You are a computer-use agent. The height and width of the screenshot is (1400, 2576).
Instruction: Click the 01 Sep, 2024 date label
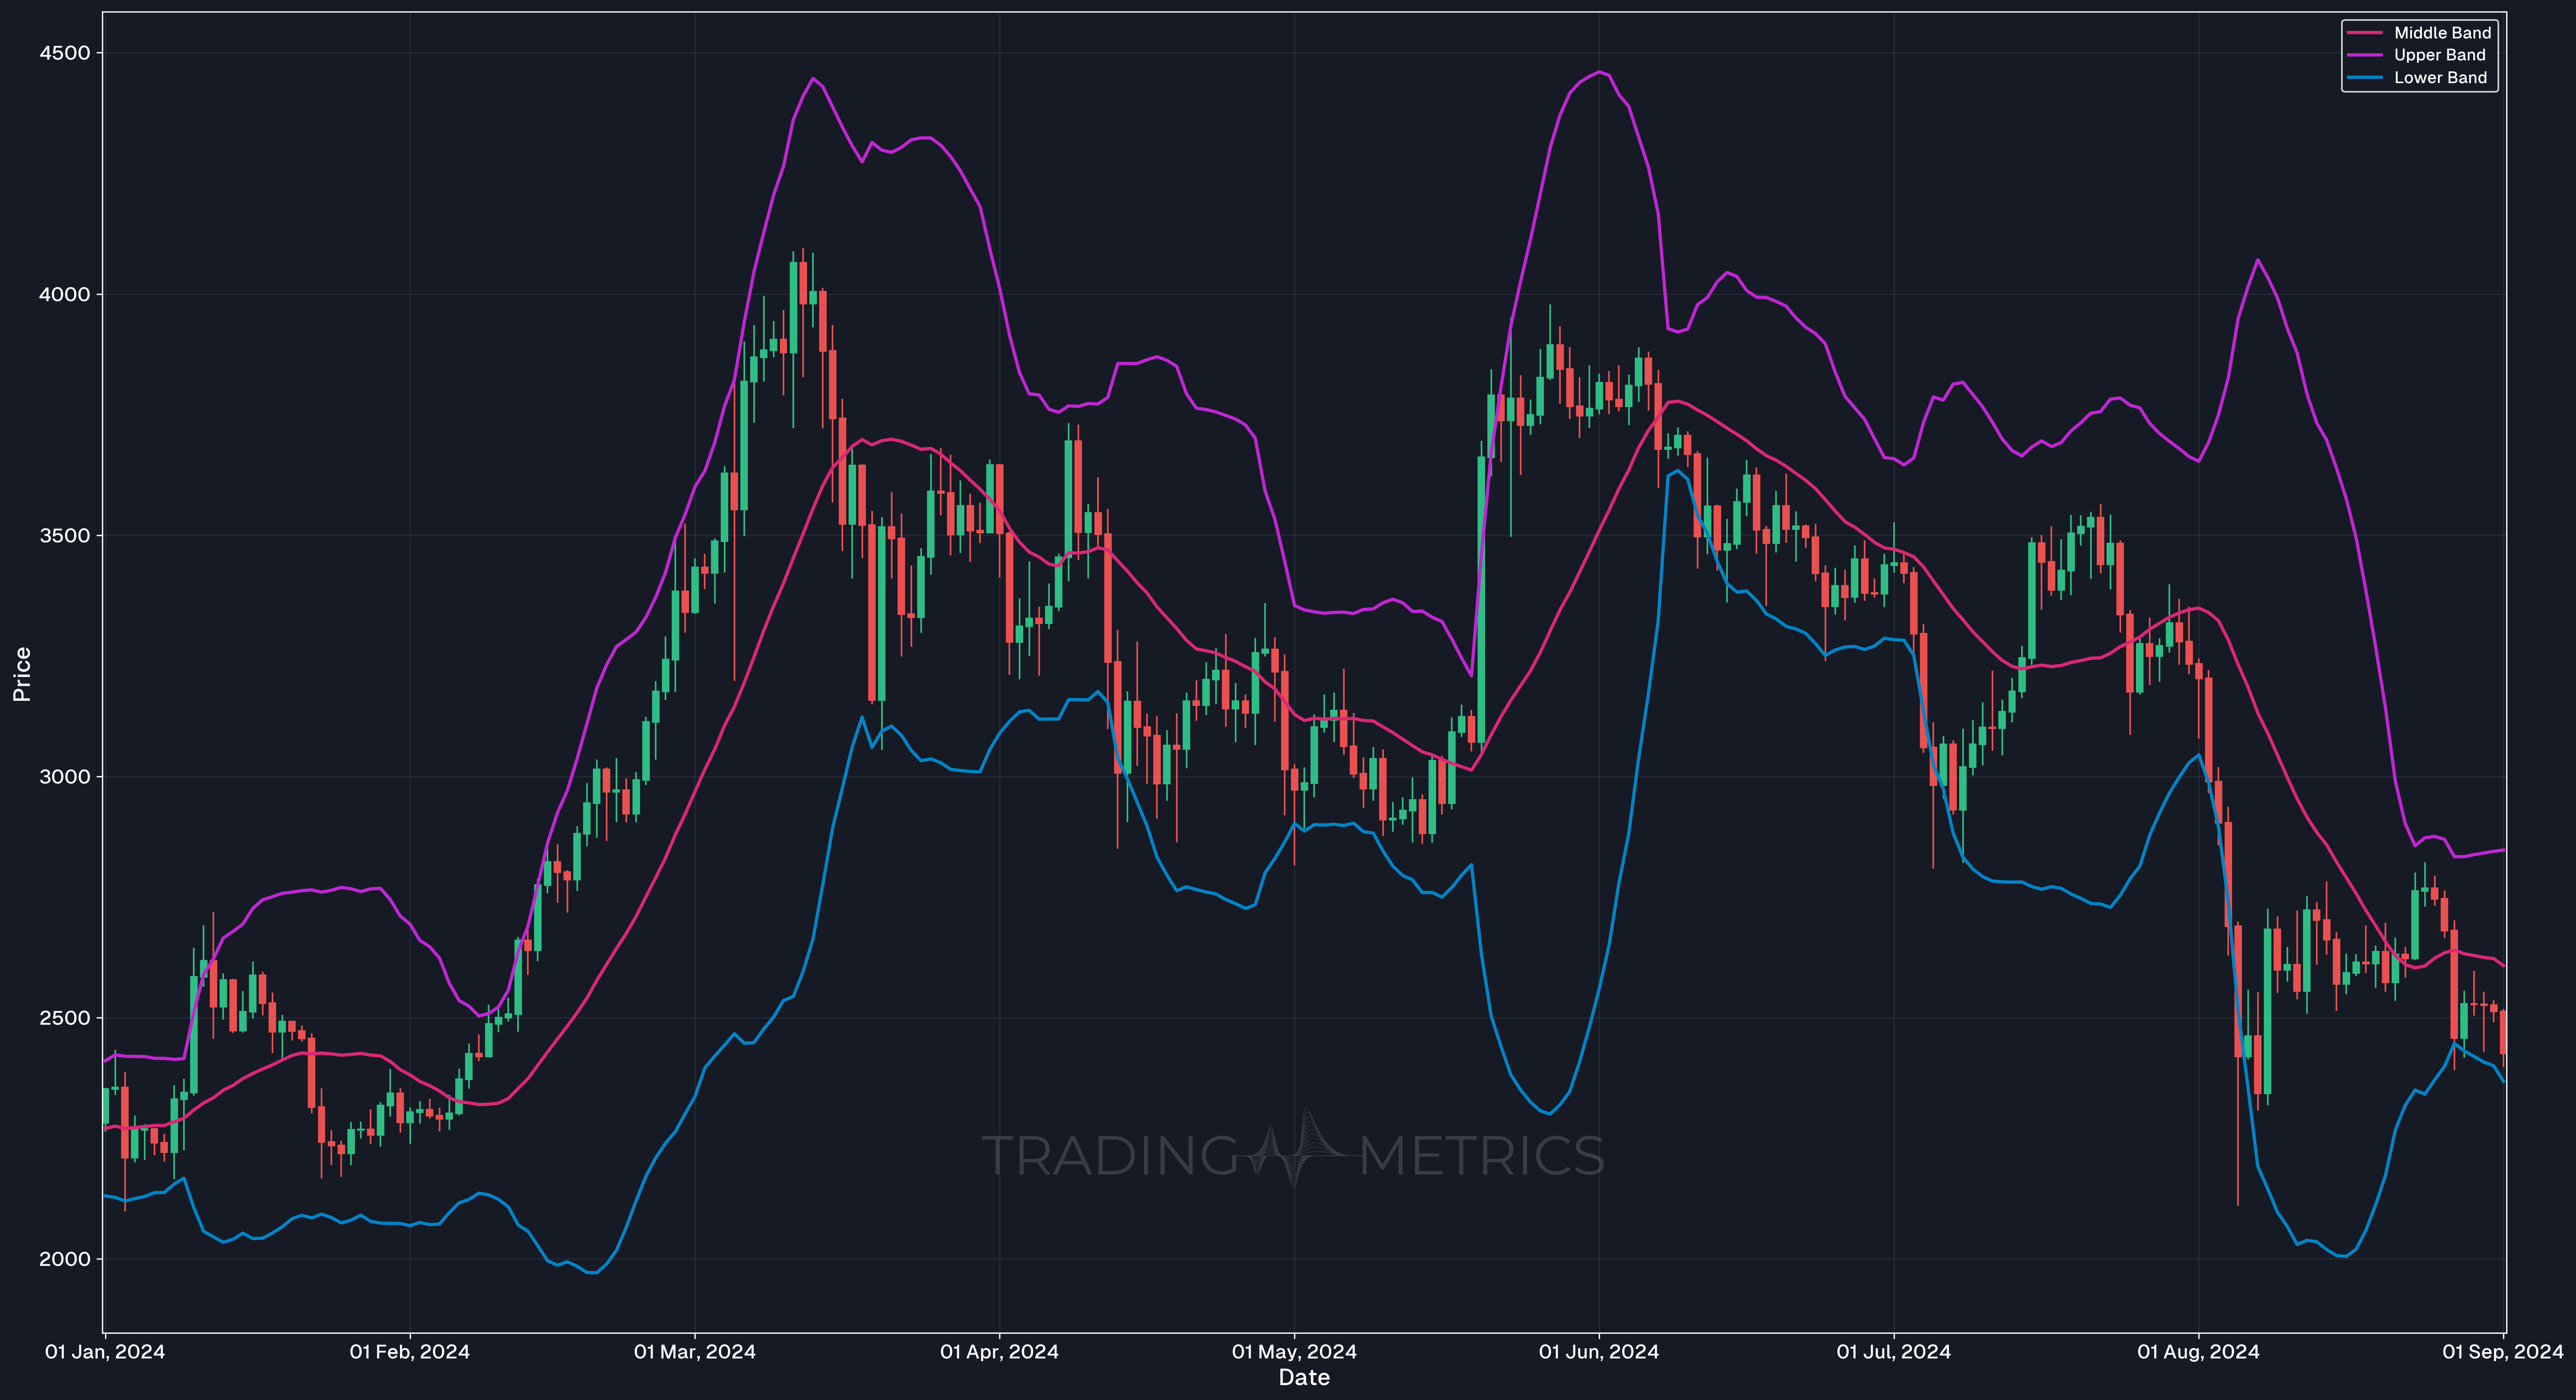(2503, 1352)
